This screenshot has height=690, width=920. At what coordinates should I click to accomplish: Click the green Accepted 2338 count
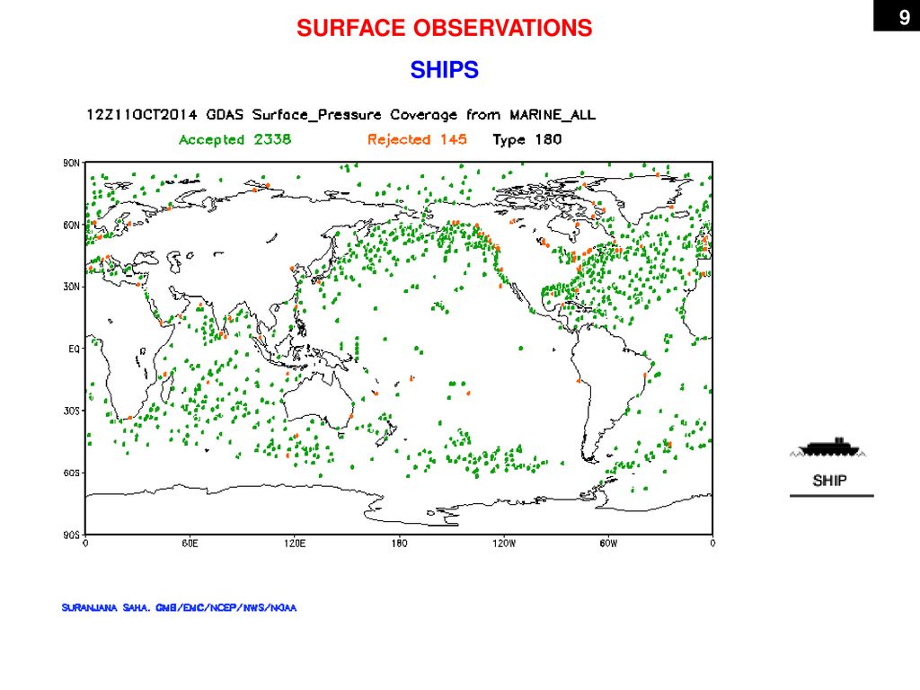234,139
